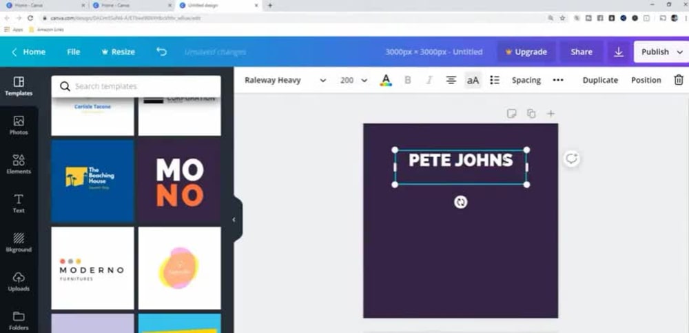Open the Chrome three-dot menu
Viewport: 689px width, 333px height.
(686, 18)
